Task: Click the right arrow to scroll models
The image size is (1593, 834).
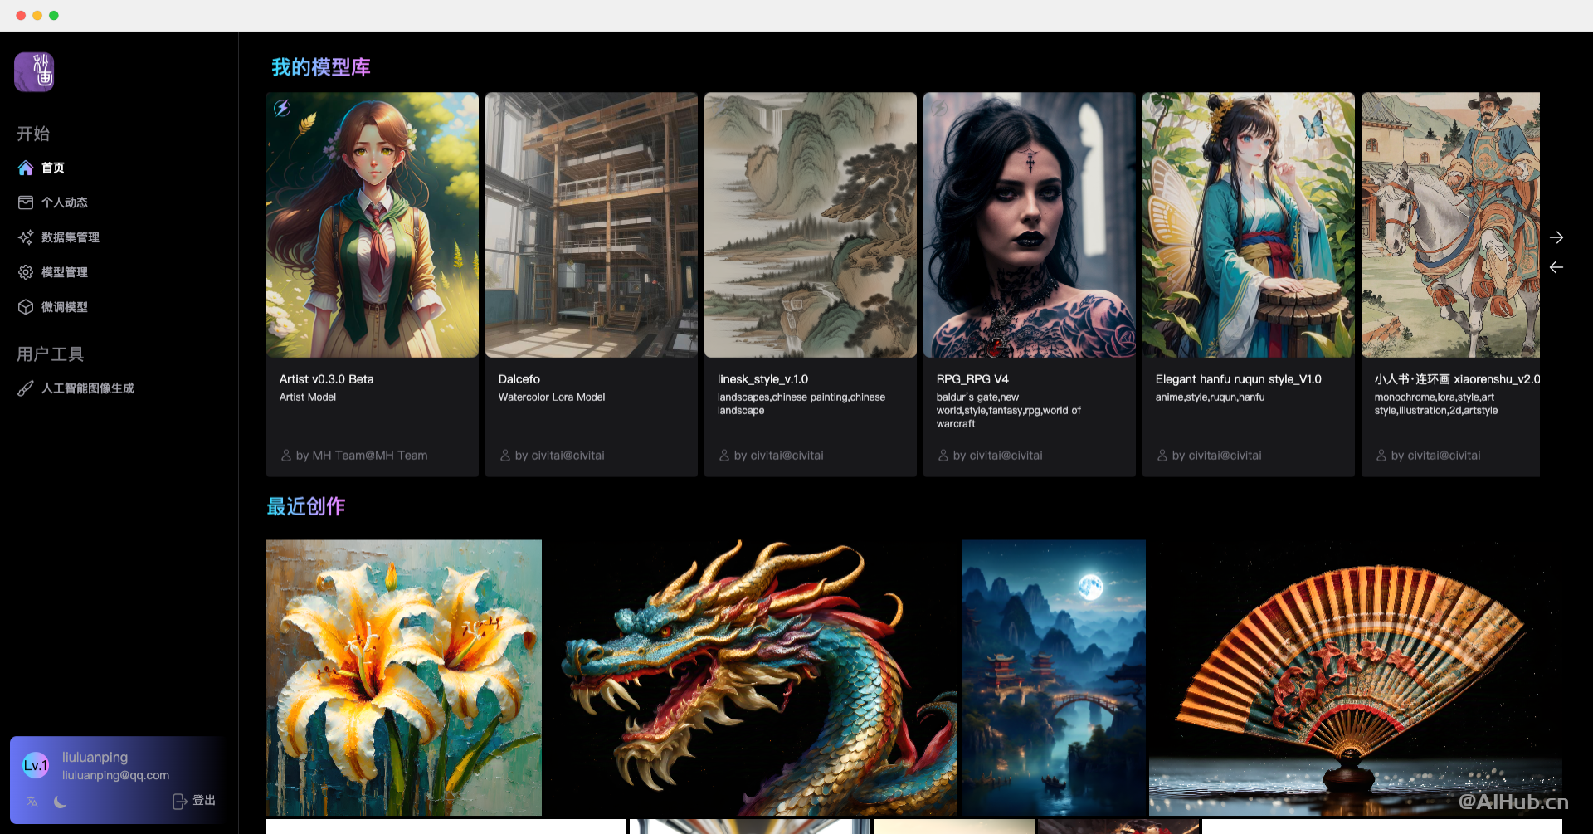Action: click(1556, 237)
